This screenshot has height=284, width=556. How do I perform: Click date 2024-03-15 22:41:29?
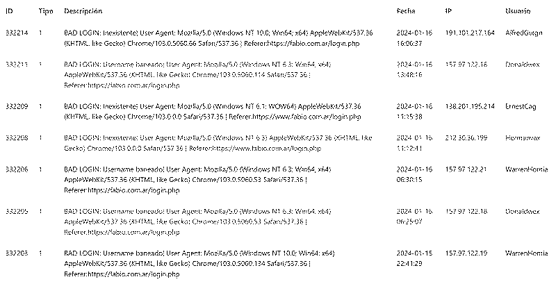[x=414, y=258]
